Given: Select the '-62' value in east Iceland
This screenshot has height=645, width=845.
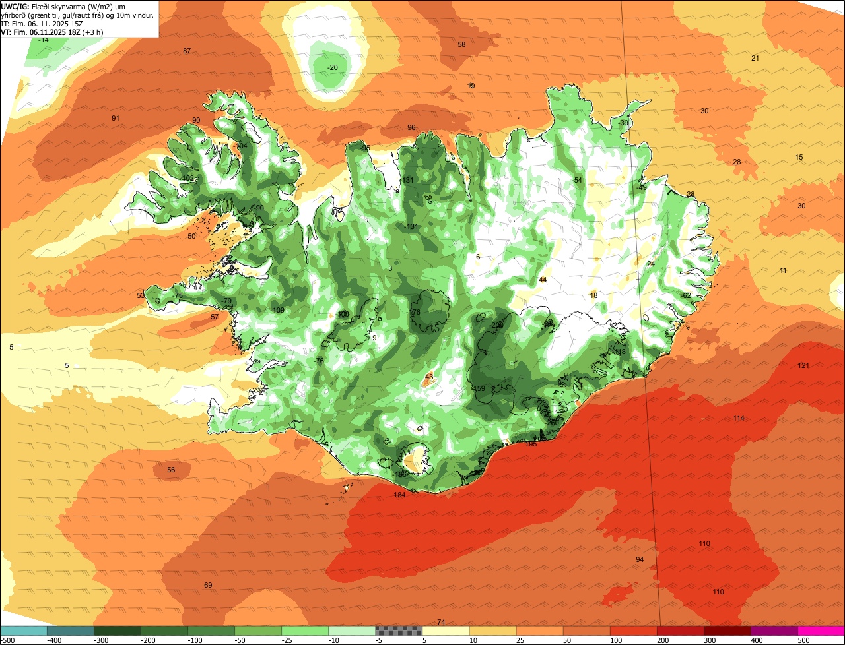Looking at the screenshot, I should coord(686,295).
